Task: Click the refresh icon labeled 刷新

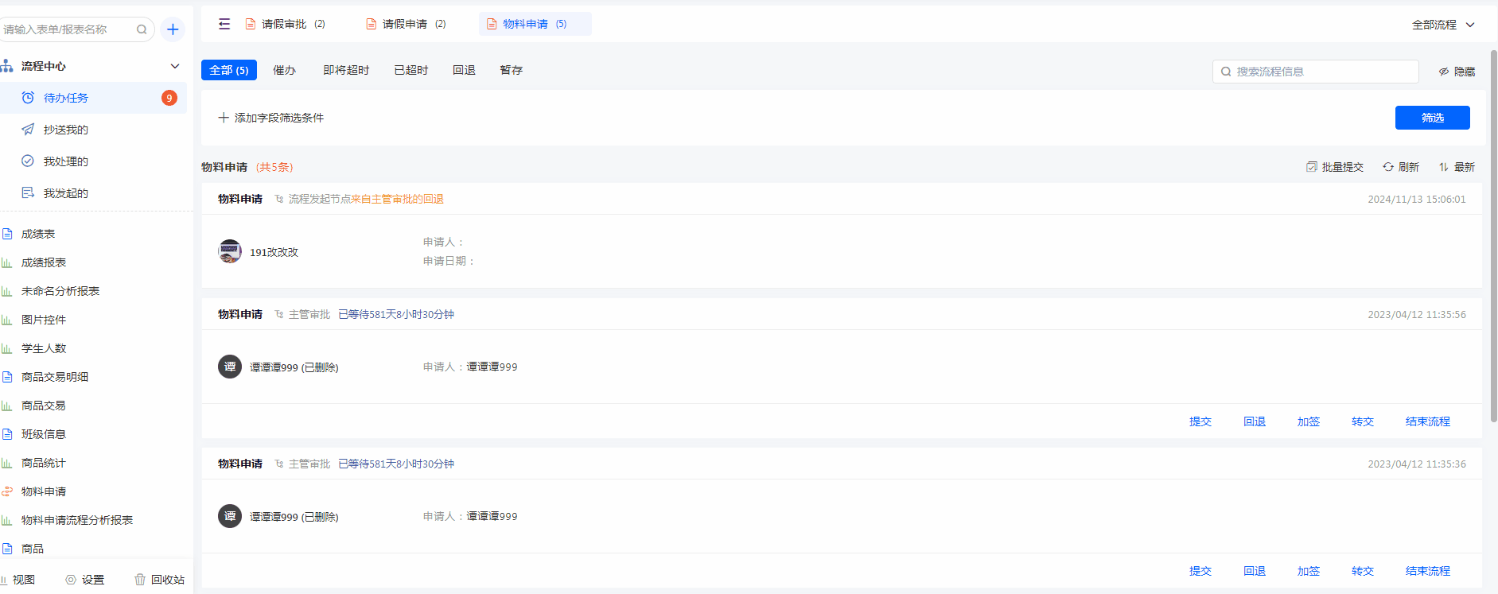Action: 1400,167
